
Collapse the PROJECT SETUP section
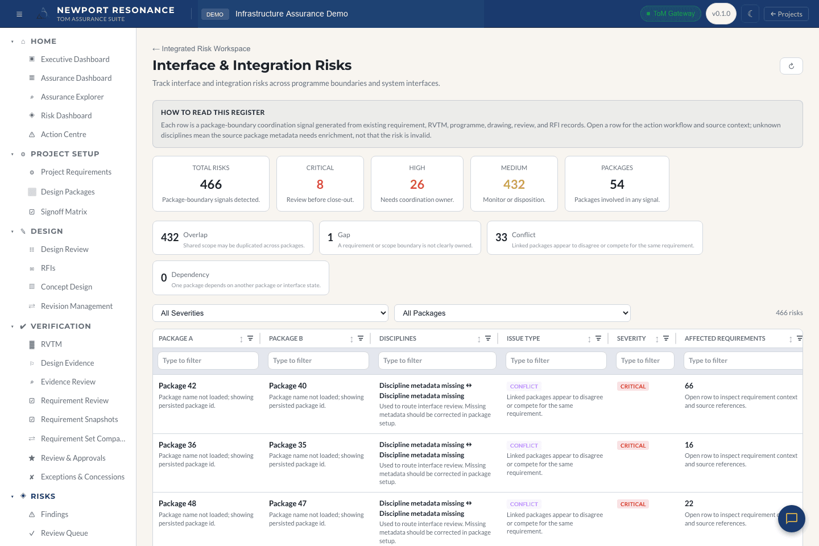coord(13,154)
